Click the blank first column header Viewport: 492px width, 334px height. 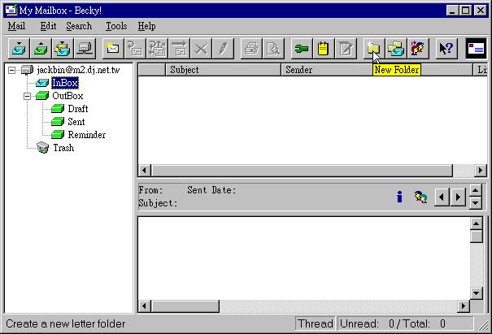[x=152, y=70]
